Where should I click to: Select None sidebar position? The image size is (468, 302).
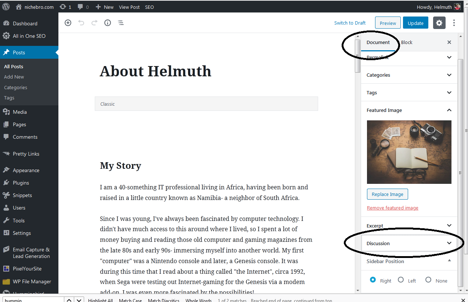point(428,280)
